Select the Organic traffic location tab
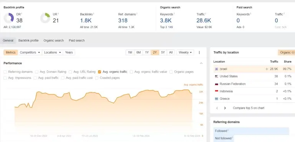The image size is (295, 142). pyautogui.click(x=287, y=52)
